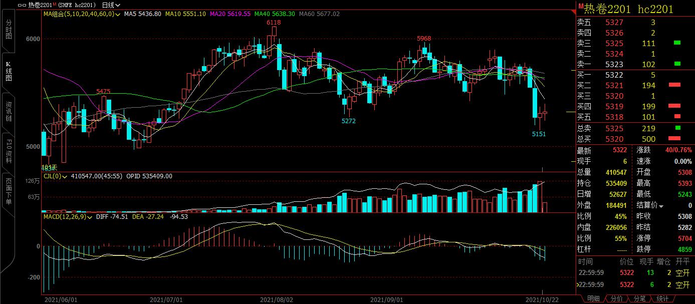Image resolution: width=695 pixels, height=304 pixels.
Task: Switch to the 分时图 side tab
Action: [x=8, y=30]
